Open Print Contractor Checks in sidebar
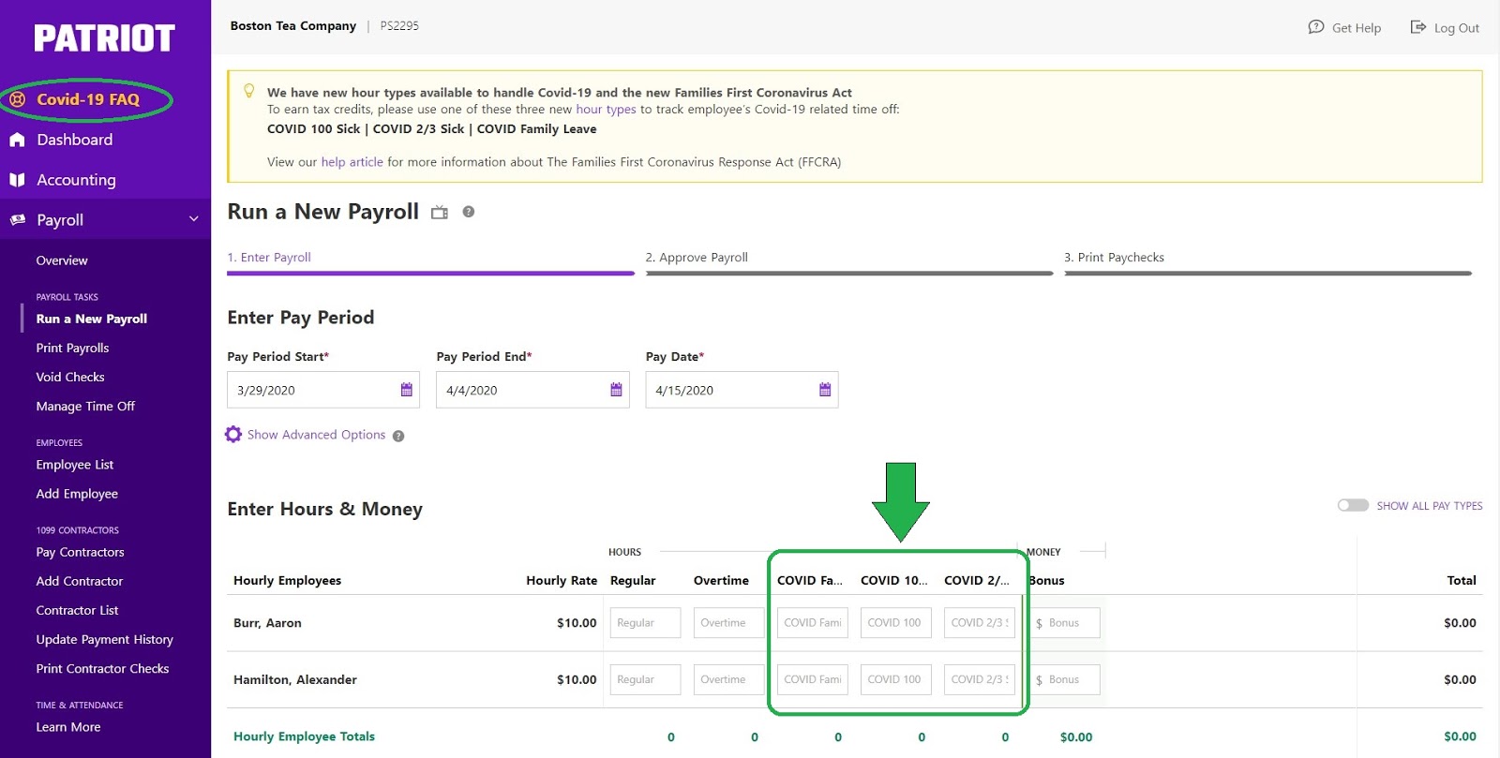The image size is (1500, 758). [x=102, y=668]
